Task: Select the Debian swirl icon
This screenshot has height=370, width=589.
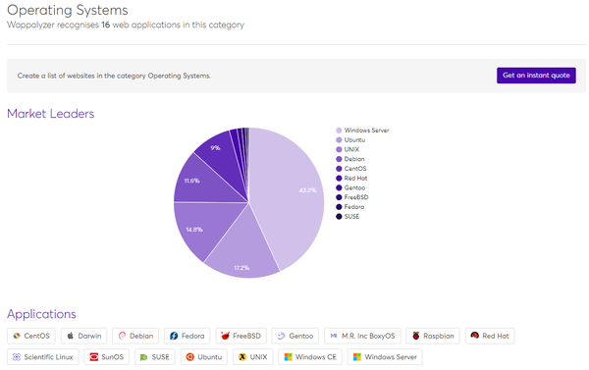Action: click(122, 336)
